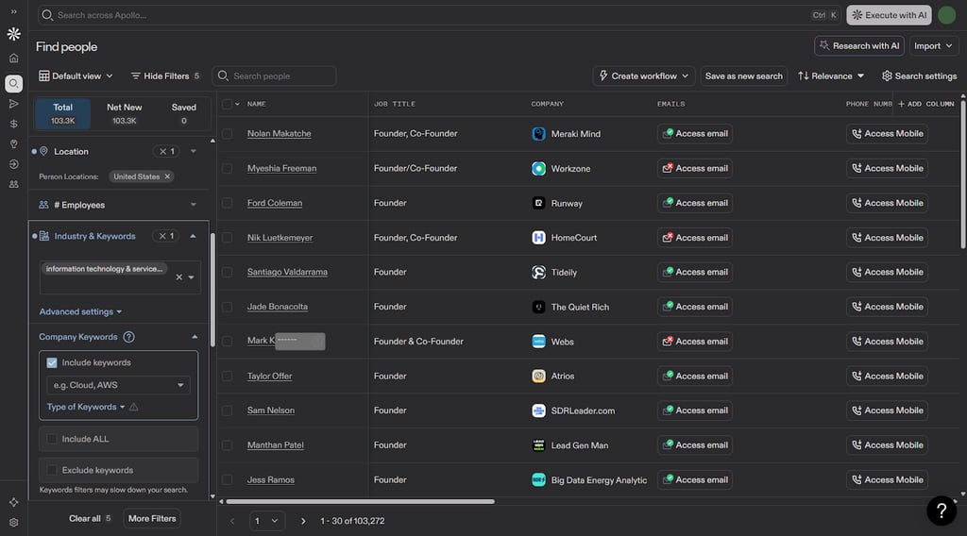Viewport: 967px width, 536px height.
Task: Click Access email for Nolan Makatche
Action: tap(695, 134)
